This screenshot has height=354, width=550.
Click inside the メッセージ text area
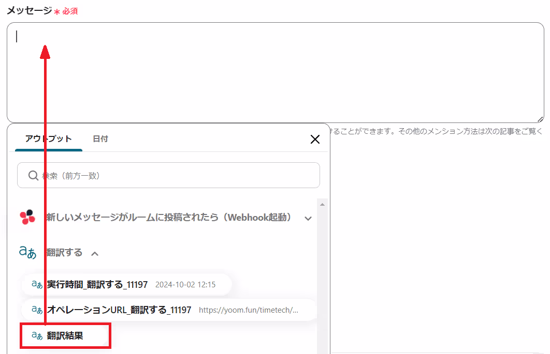click(x=276, y=72)
